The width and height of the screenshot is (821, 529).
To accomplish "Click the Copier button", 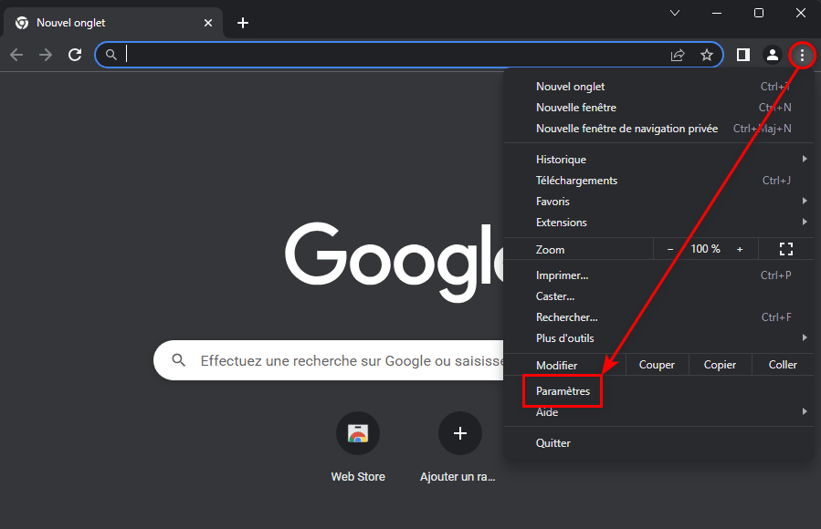I will click(x=720, y=364).
